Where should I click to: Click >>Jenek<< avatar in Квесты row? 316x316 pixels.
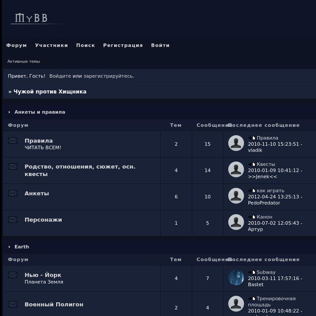[236, 169]
